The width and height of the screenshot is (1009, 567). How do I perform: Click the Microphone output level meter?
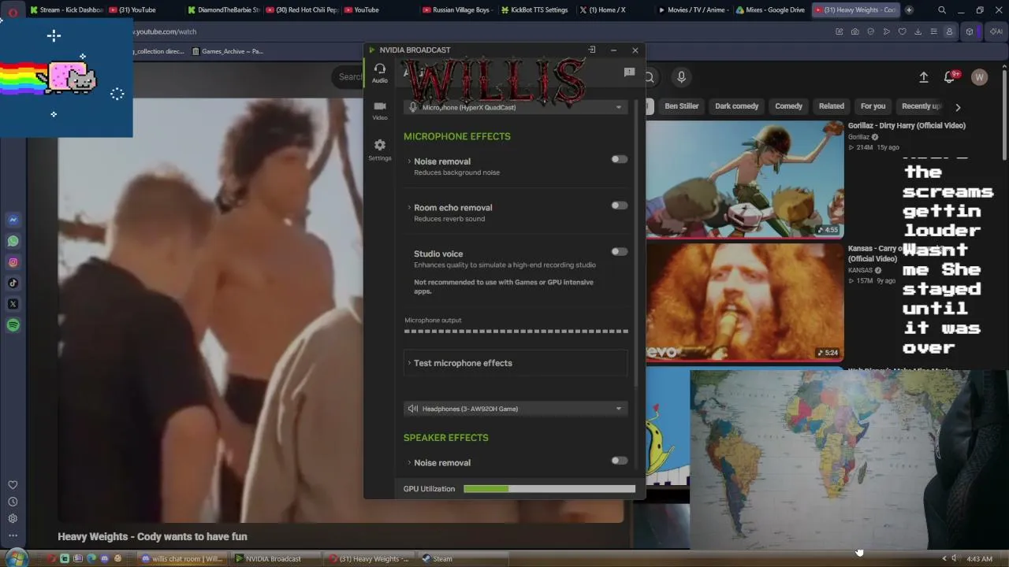click(x=516, y=332)
